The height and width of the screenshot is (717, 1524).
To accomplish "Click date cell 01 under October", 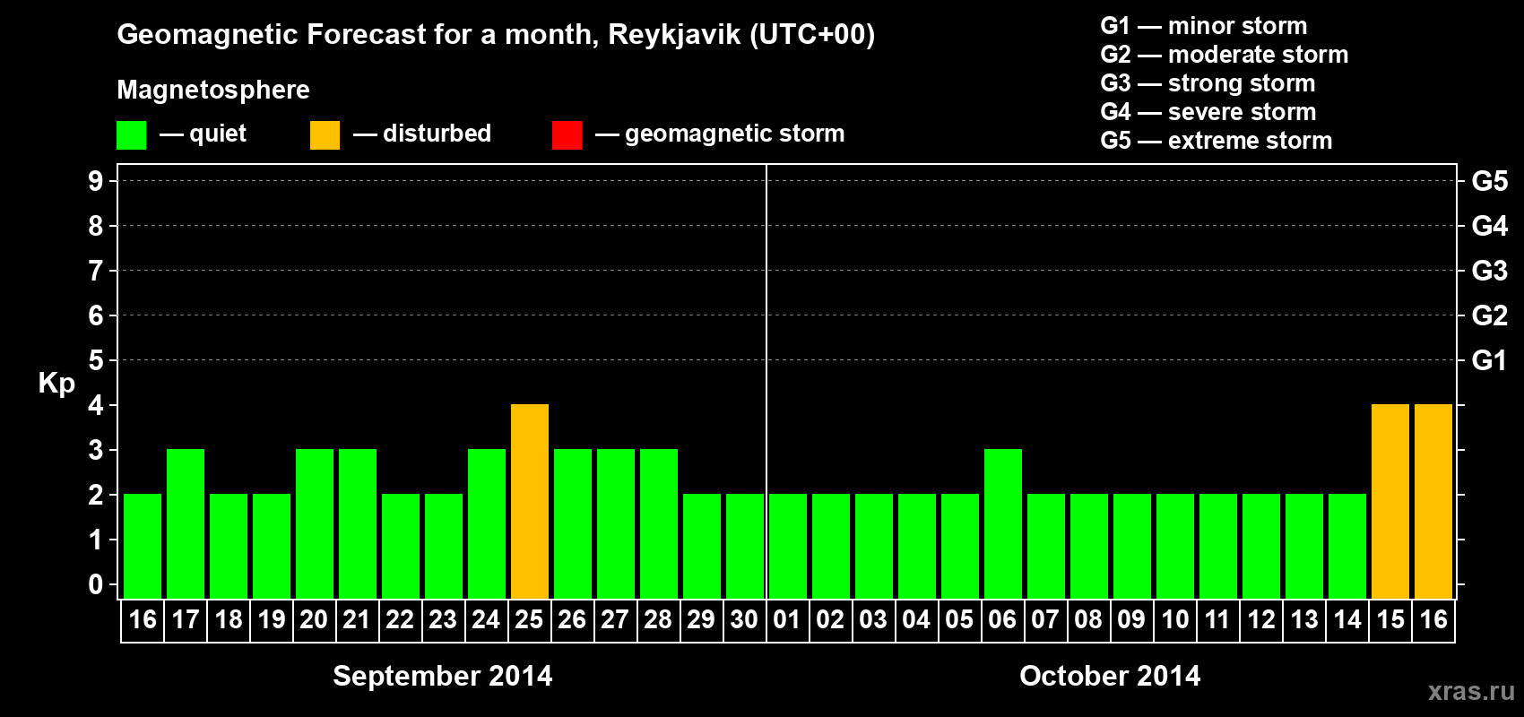I will coord(788,620).
